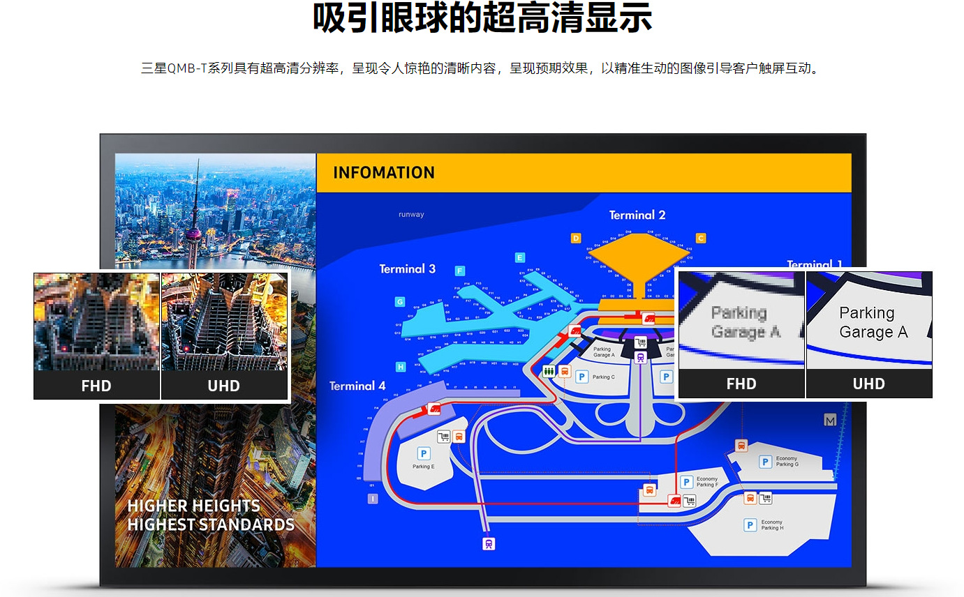Click the orange D gate marker
Image resolution: width=964 pixels, height=597 pixels.
tap(576, 239)
